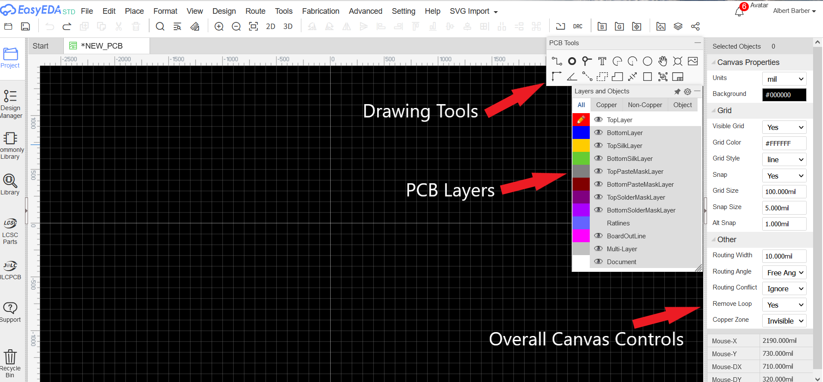Screen dimensions: 823x382
Task: Open the Route menu
Action: click(x=255, y=11)
